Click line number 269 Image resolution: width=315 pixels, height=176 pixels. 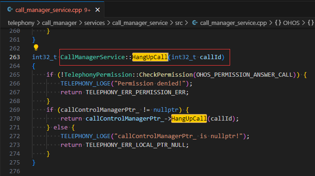point(15,110)
